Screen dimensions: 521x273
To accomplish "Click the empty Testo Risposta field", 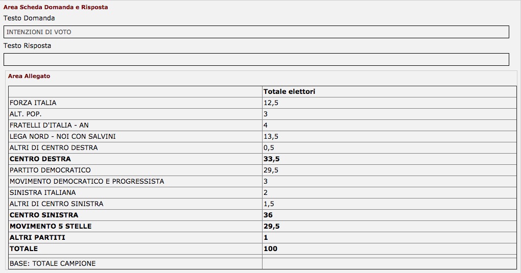I will click(256, 60).
